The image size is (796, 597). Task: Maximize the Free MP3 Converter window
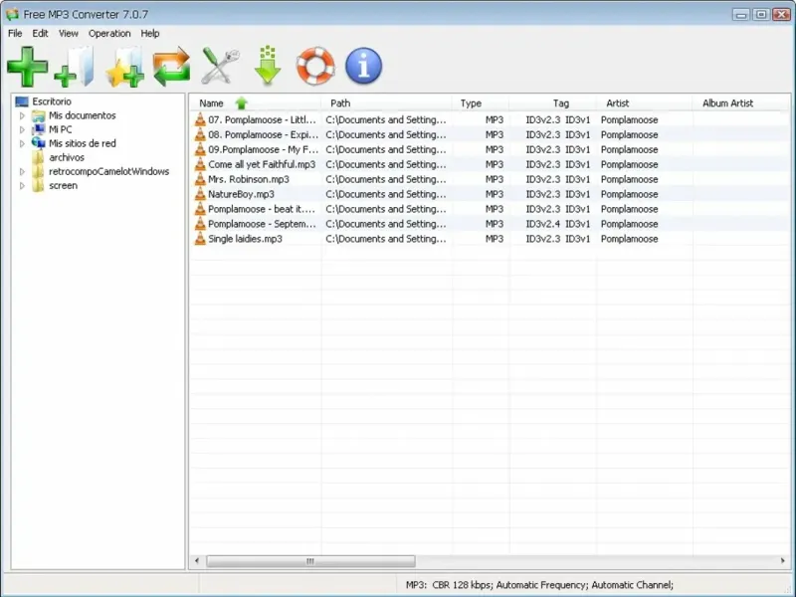coord(761,14)
